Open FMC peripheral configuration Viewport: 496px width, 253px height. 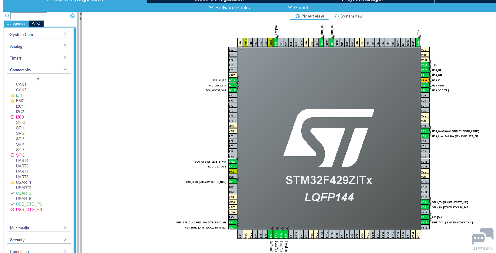[x=20, y=101]
